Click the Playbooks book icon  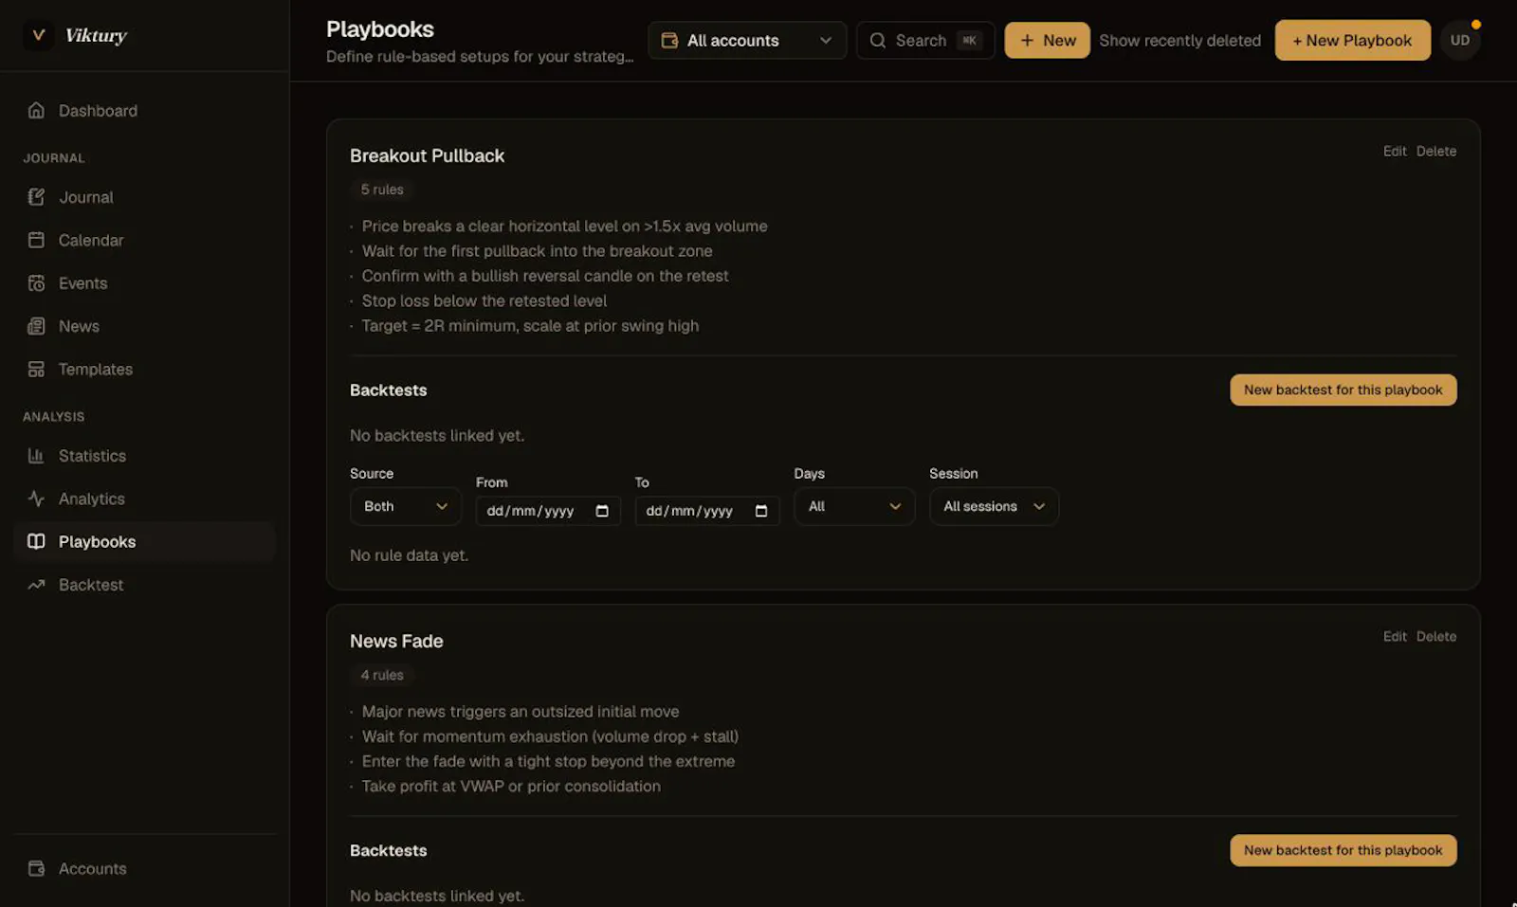(x=36, y=542)
